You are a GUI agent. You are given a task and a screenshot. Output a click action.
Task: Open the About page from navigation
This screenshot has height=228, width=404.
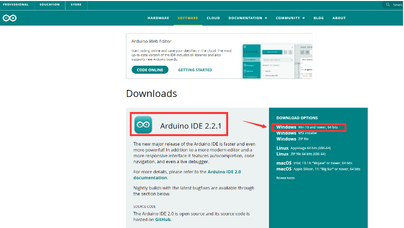click(339, 18)
